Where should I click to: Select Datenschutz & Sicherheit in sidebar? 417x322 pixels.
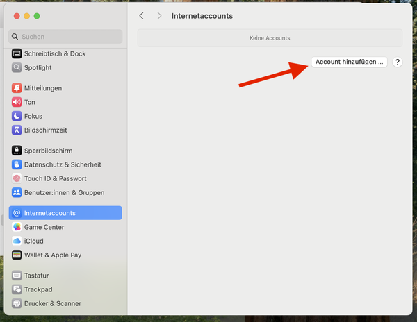(63, 164)
